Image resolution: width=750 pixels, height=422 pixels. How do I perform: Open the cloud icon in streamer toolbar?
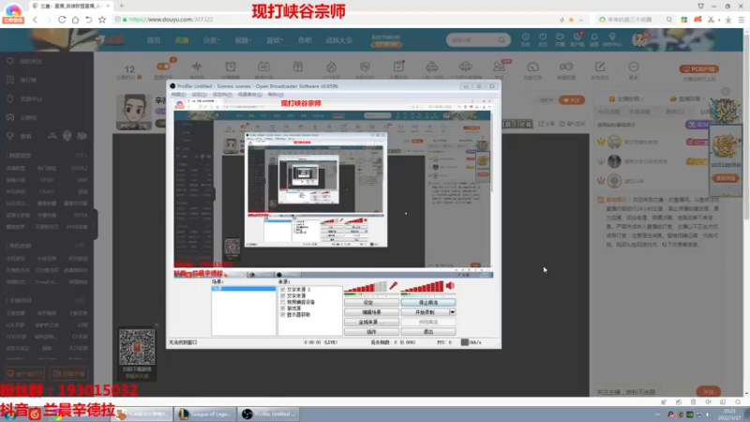coord(465,67)
